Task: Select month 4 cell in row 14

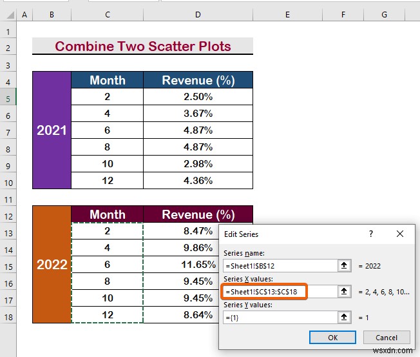Action: click(108, 247)
